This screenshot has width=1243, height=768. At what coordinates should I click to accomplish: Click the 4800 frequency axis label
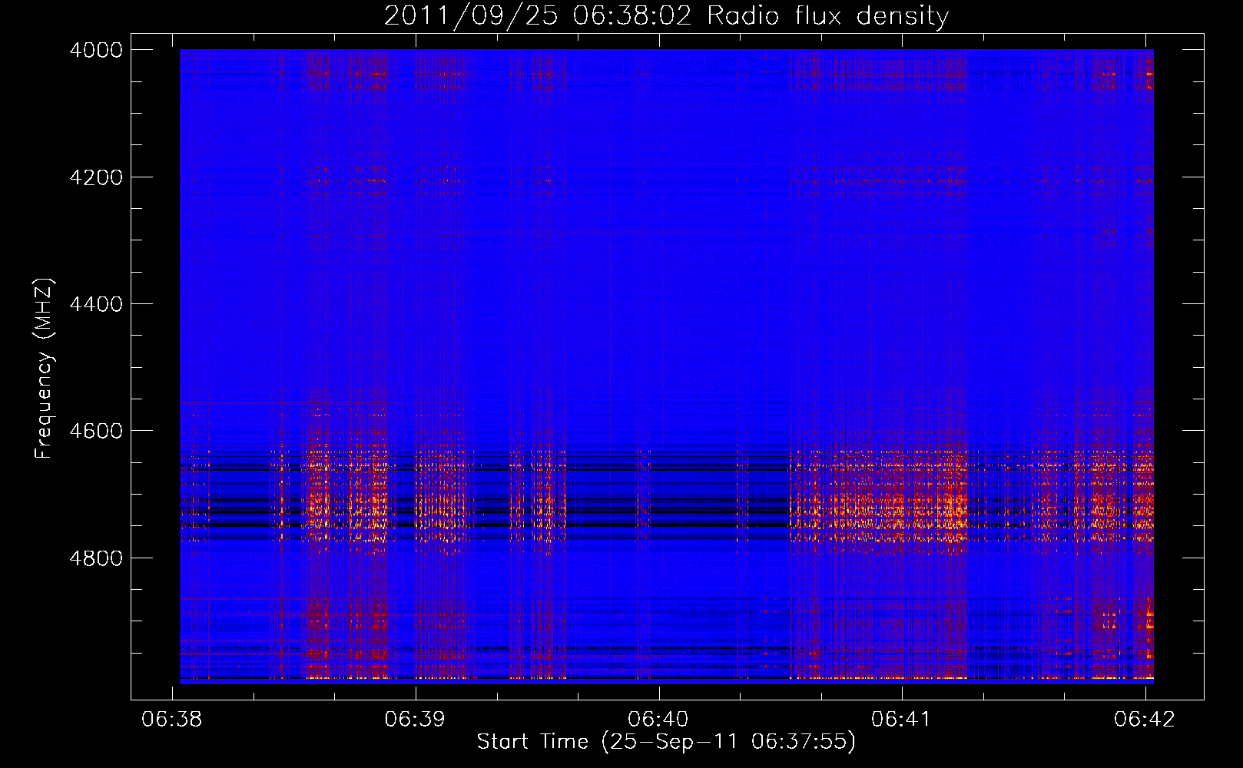click(x=96, y=558)
